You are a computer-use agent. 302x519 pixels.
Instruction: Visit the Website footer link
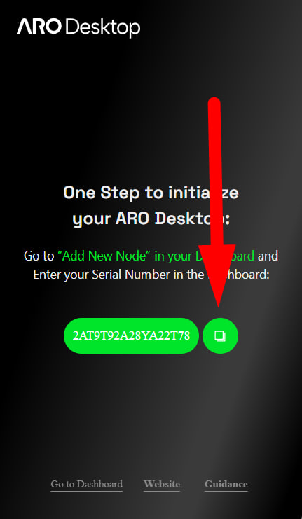(x=162, y=484)
